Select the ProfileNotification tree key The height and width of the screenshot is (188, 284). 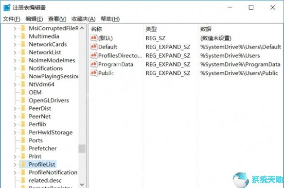pyautogui.click(x=53, y=172)
